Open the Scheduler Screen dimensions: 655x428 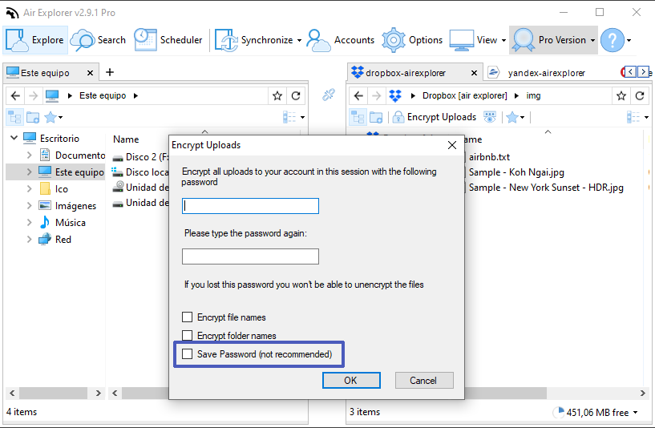(x=168, y=40)
